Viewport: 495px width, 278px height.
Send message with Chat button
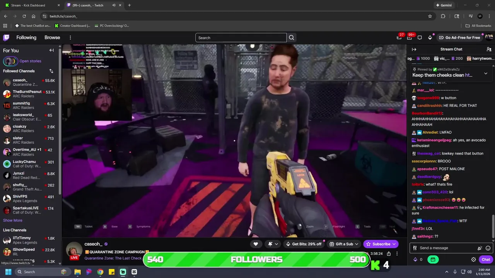(x=486, y=259)
